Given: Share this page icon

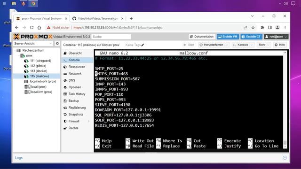Looking at the screenshot, I should click(246, 28).
